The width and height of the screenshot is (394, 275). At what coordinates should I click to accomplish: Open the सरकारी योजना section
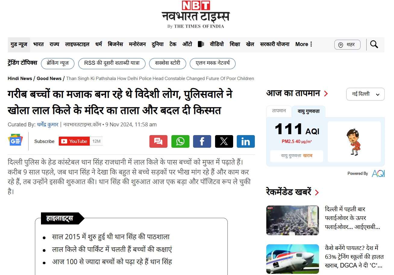click(274, 44)
